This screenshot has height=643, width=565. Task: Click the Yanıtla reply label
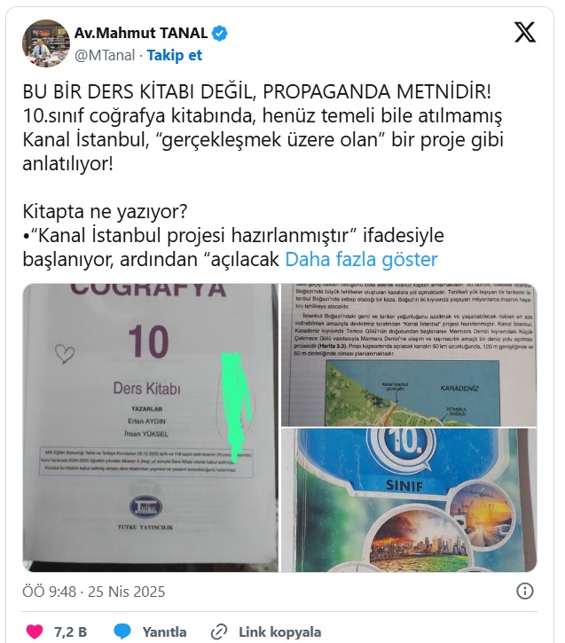point(164,631)
